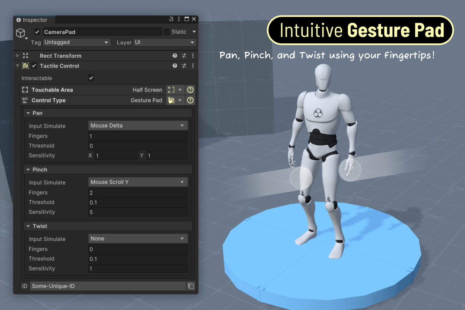Collapse the Pan section
This screenshot has height=310, width=465.
click(x=28, y=113)
